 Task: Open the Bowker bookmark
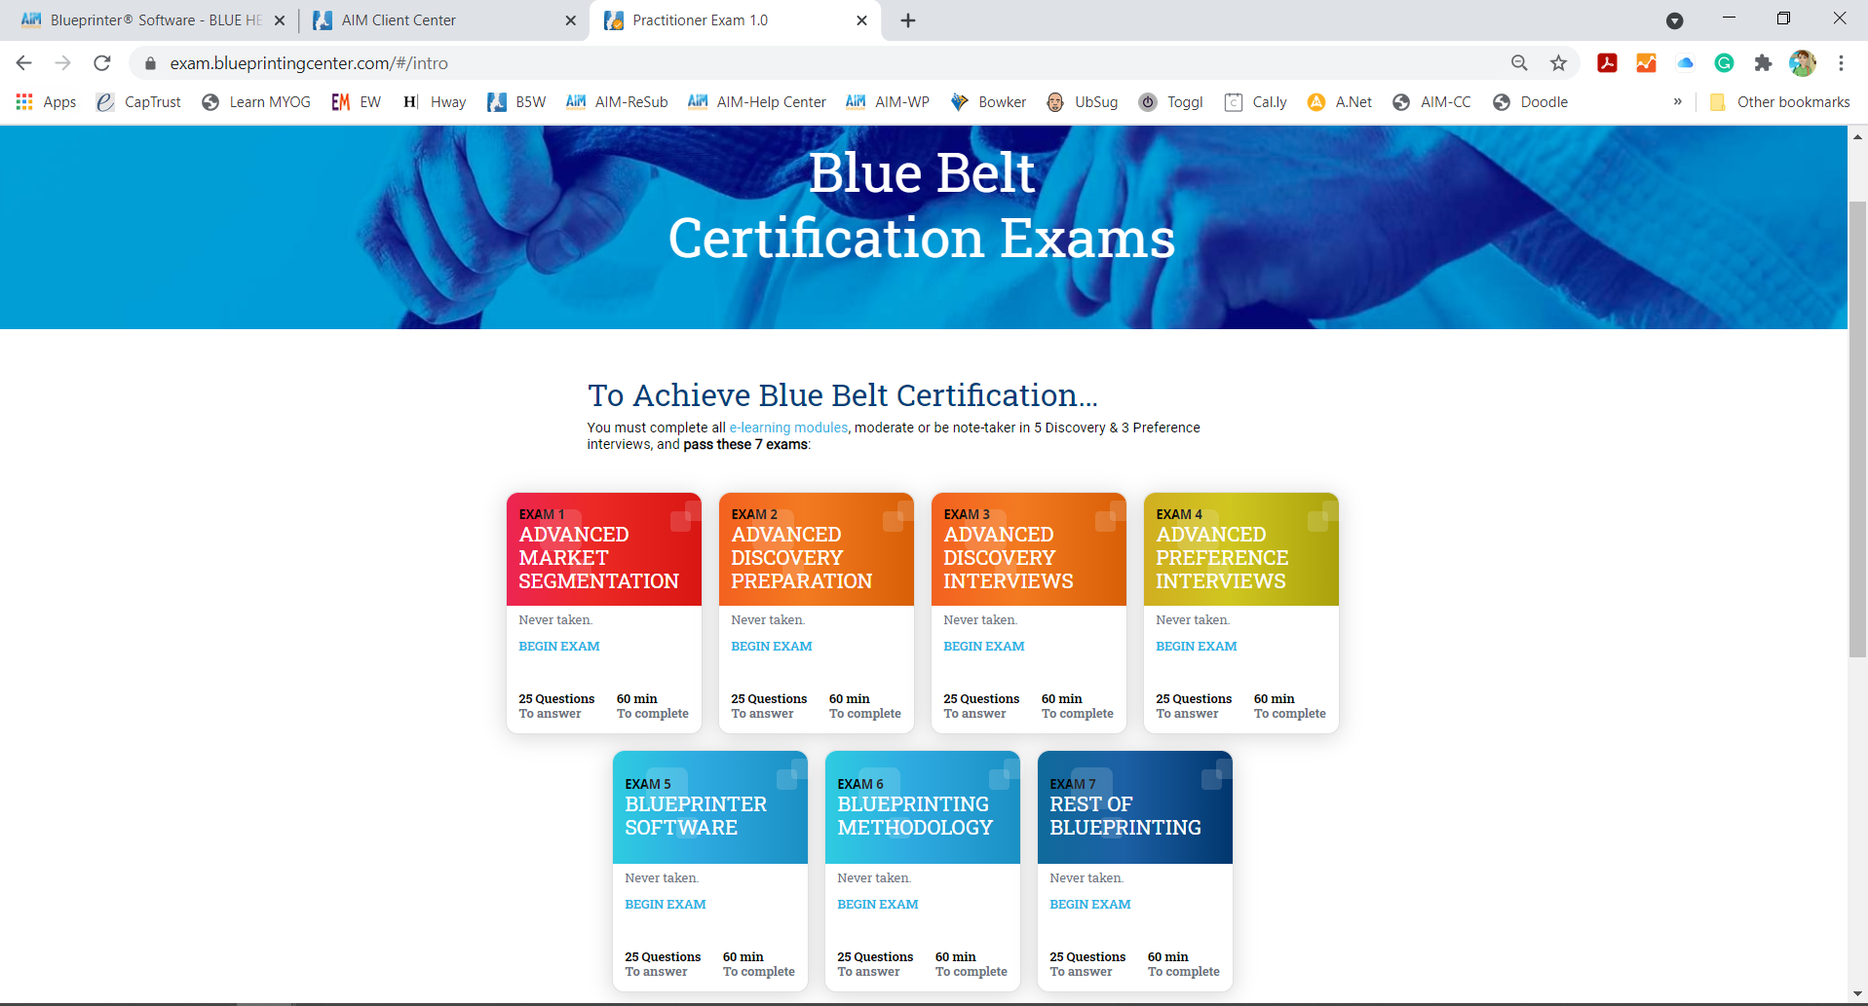tap(988, 102)
